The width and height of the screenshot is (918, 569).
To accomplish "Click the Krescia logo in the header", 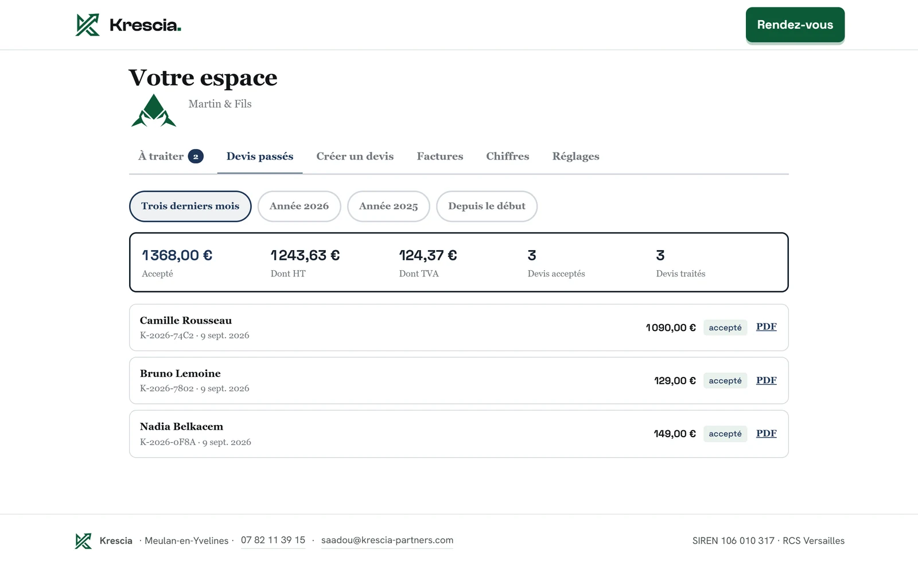I will [128, 25].
